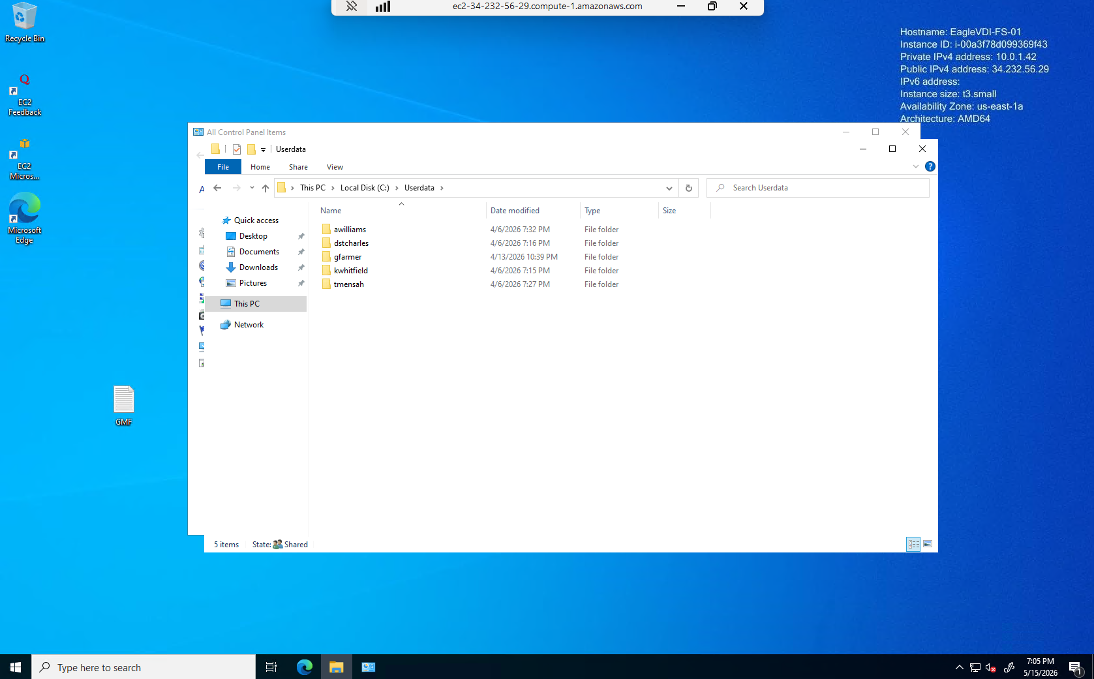
Task: Switch to the Home ribbon tab
Action: click(260, 167)
